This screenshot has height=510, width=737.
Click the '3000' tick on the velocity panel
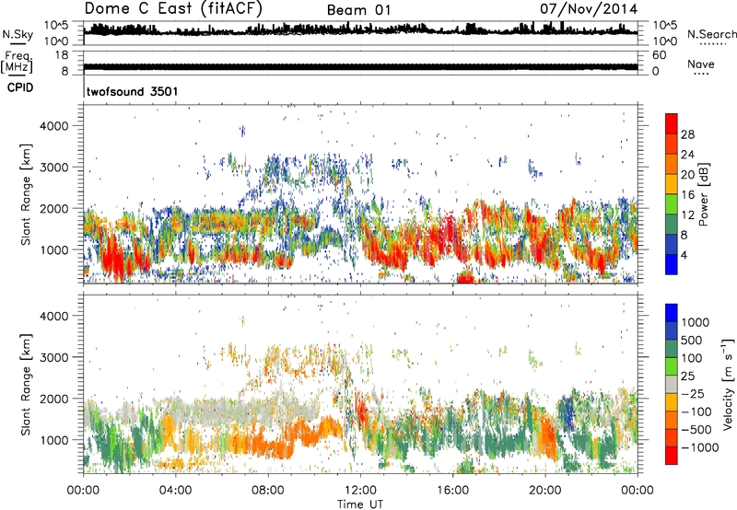(53, 357)
